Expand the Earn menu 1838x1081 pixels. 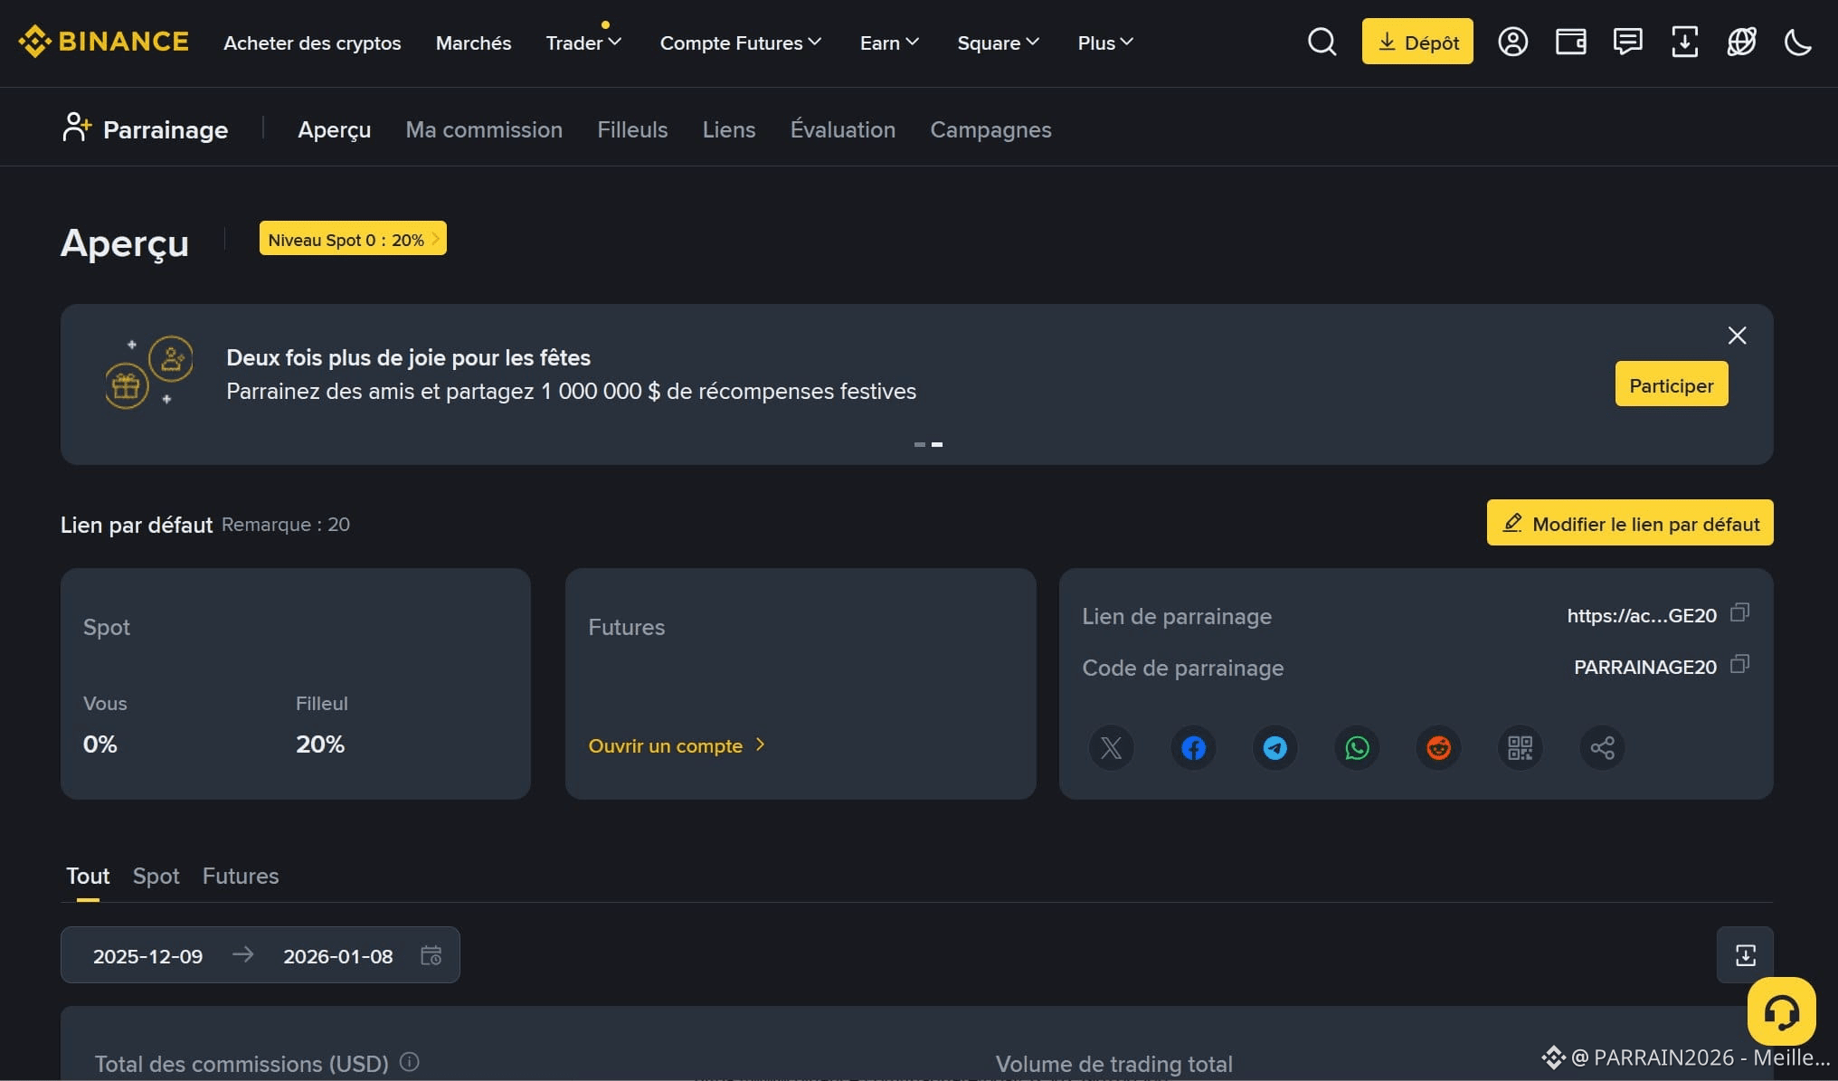(x=889, y=43)
